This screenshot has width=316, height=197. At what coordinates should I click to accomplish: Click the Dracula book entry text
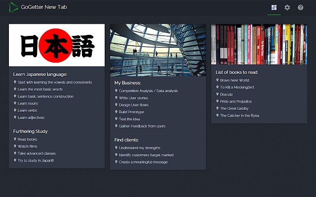point(226,94)
